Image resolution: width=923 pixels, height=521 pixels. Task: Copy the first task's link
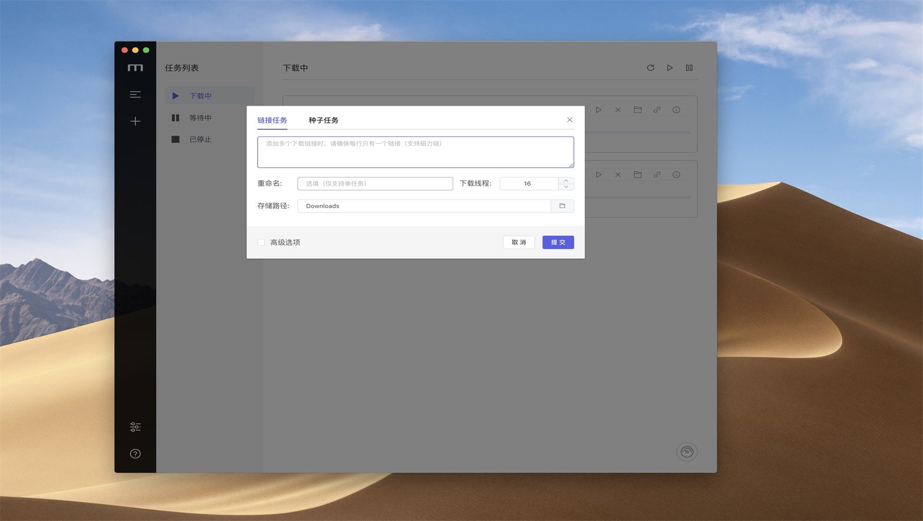(x=657, y=110)
